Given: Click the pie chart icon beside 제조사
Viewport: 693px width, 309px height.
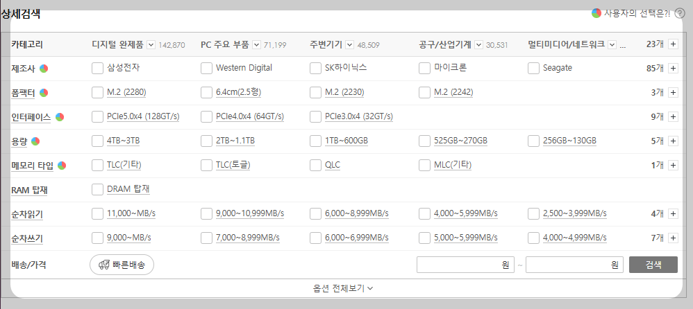Looking at the screenshot, I should 43,69.
